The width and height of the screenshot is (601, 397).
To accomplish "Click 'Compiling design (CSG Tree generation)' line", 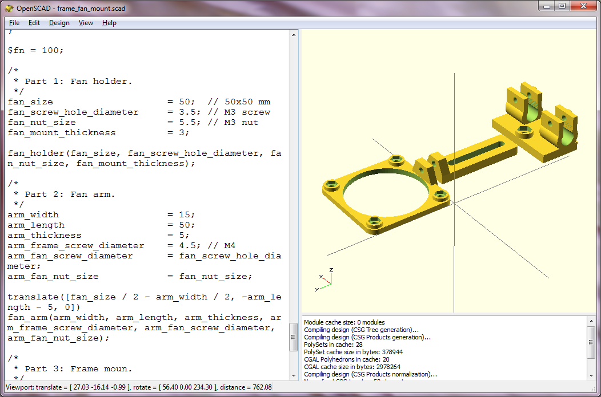I will [x=362, y=330].
